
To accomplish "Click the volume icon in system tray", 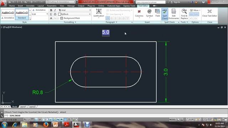I will pos(211,125).
